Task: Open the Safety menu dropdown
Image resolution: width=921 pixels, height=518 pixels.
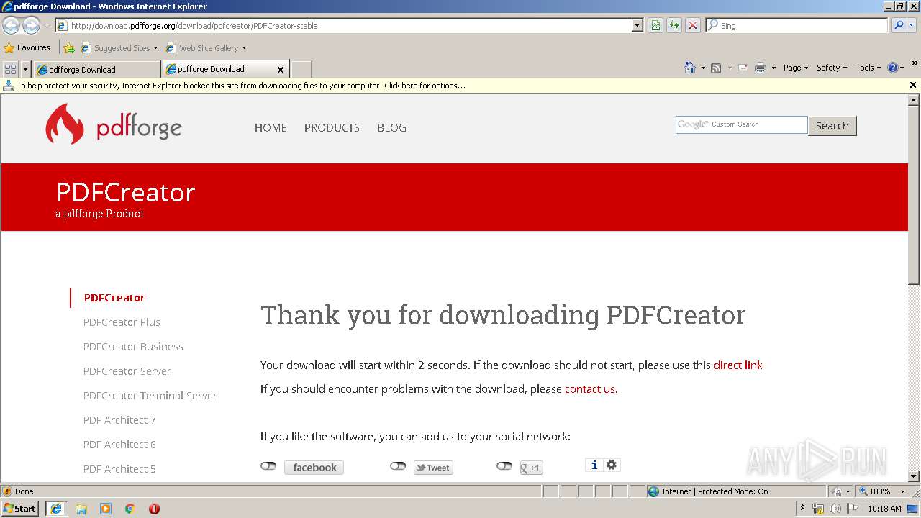Action: pos(832,68)
